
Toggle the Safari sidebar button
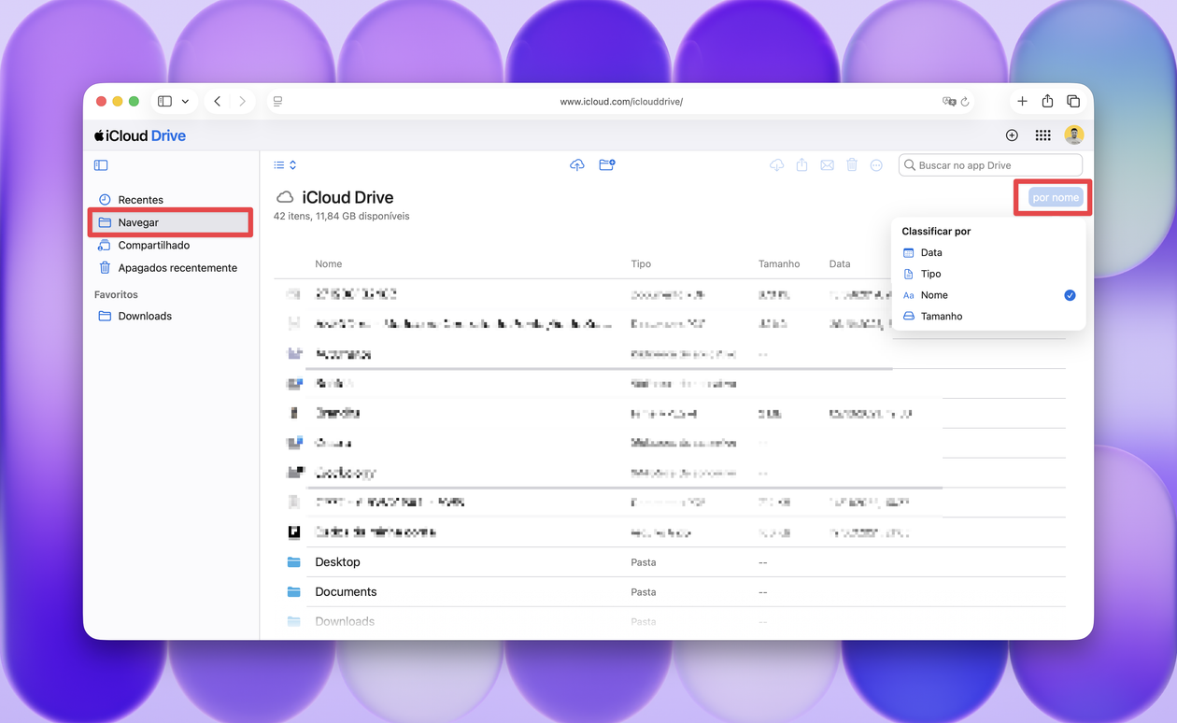(164, 101)
